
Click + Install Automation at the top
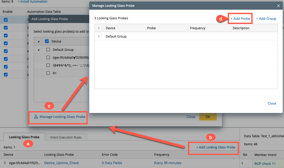[32, 2]
